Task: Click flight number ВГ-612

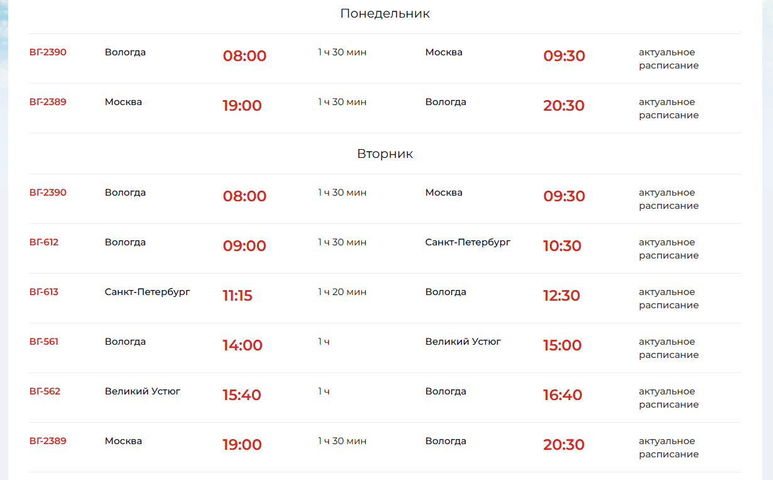Action: coord(44,242)
